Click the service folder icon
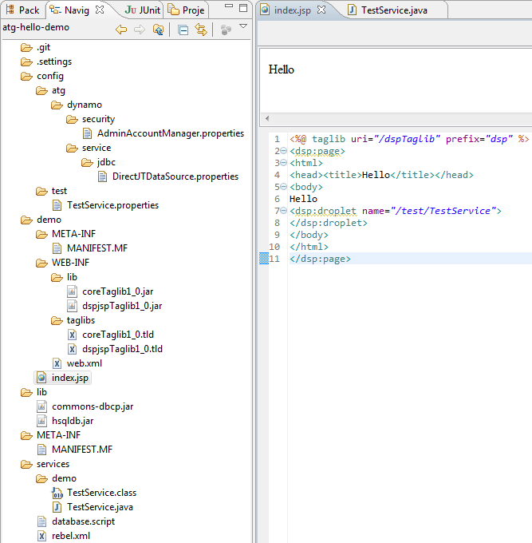 (72, 149)
